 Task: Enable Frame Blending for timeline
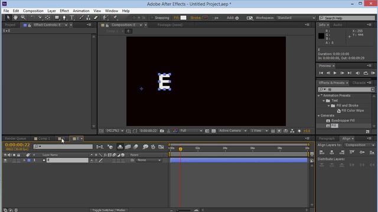(x=128, y=147)
